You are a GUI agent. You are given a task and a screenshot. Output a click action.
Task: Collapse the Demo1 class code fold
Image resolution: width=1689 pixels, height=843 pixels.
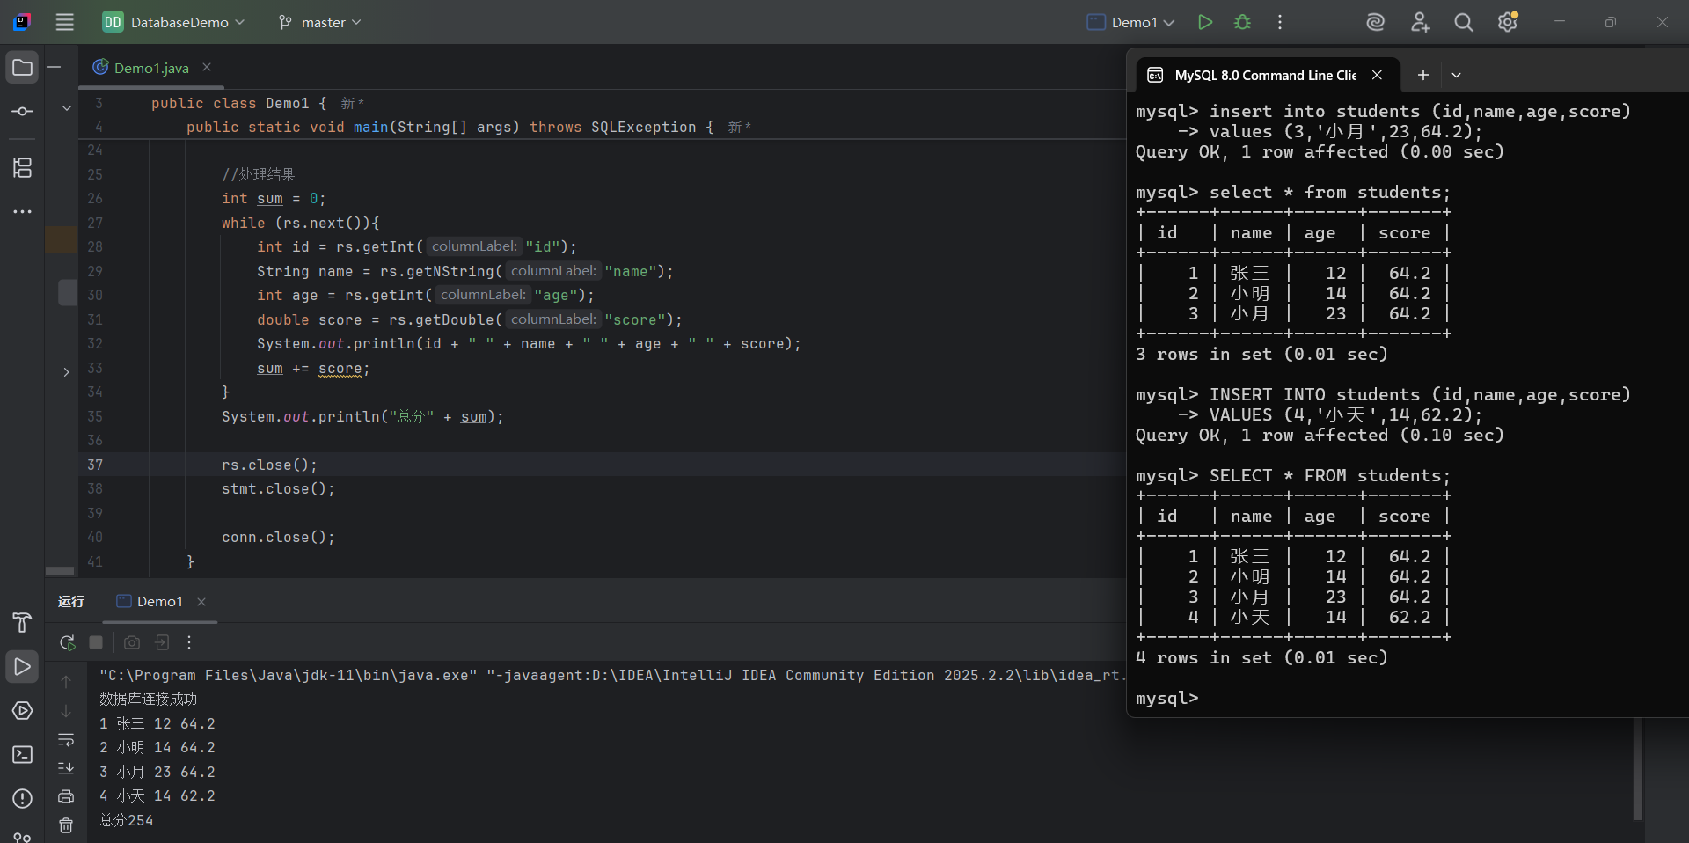pos(66,108)
